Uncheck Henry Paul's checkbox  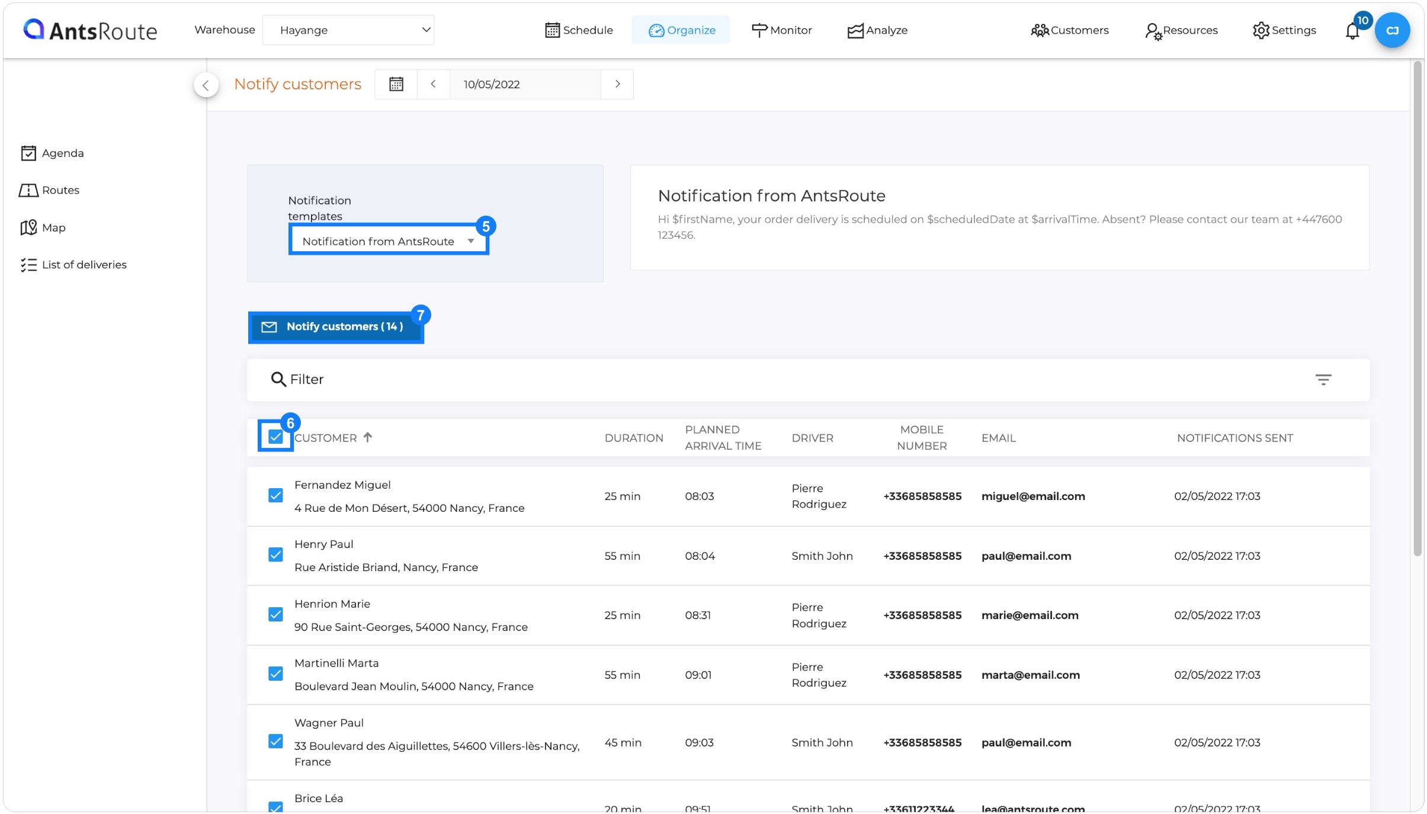(275, 555)
